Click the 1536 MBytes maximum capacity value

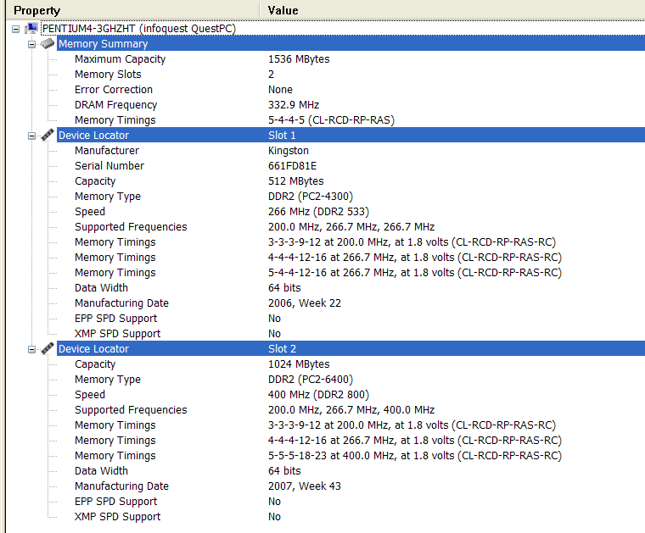point(299,59)
